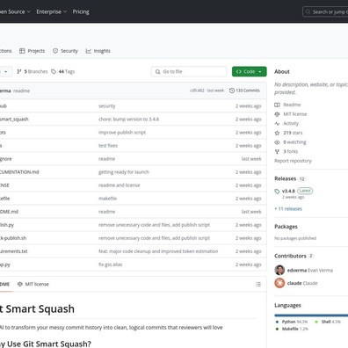This screenshot has height=348, width=348.
Task: Expand the Open Source menu
Action: point(15,11)
